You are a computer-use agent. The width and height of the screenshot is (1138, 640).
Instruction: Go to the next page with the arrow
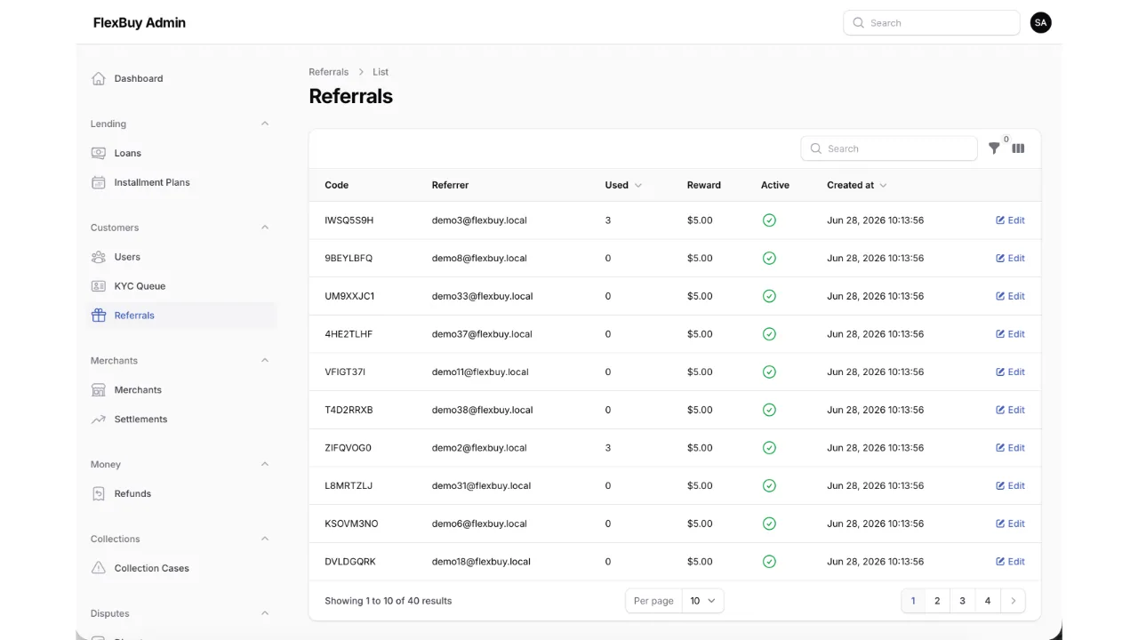[1013, 601]
